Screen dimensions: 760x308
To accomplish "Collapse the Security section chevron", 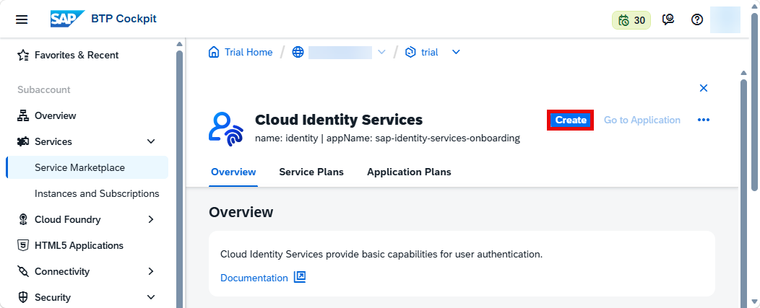I will [151, 297].
